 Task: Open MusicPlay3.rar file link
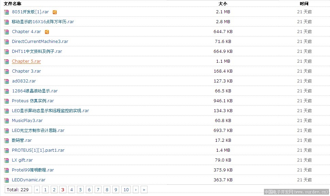(27, 121)
